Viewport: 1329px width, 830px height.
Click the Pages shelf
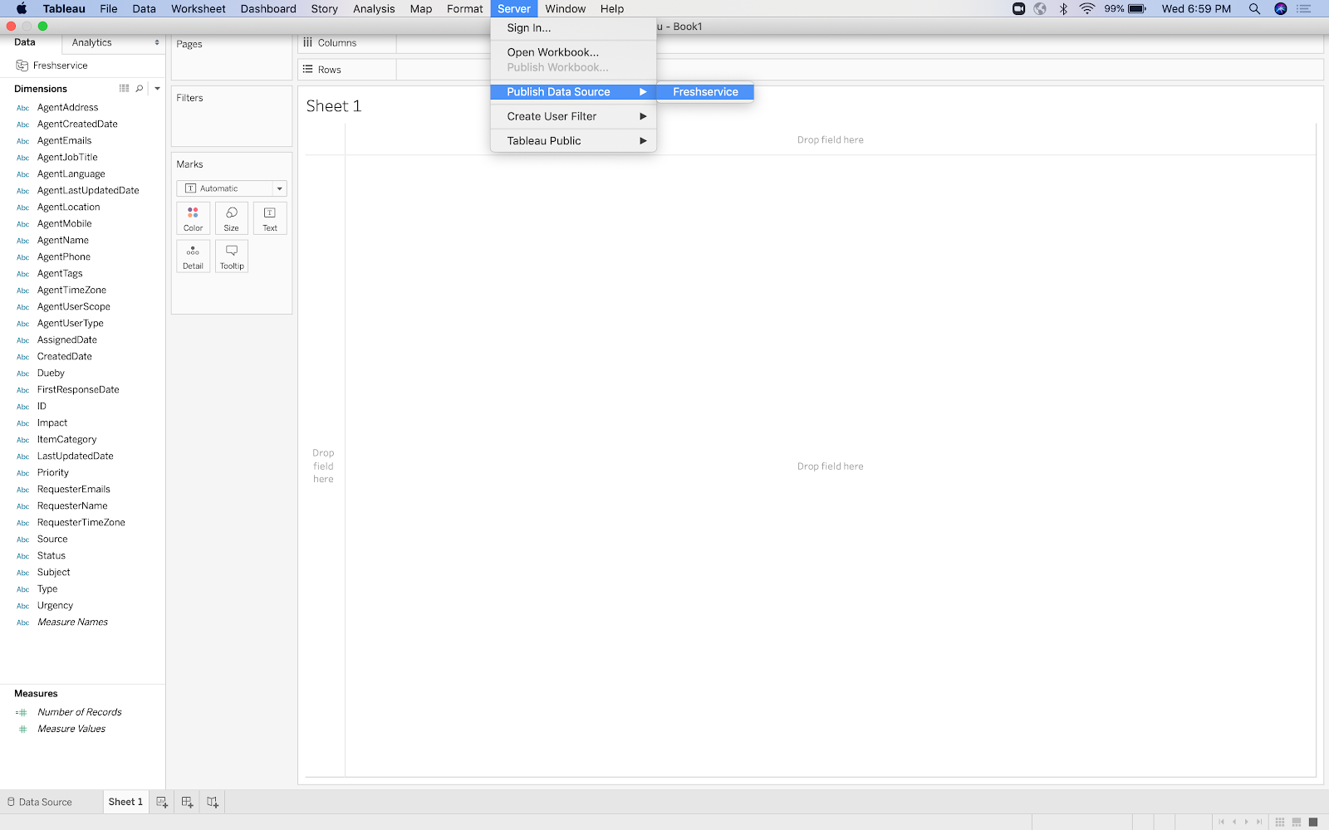232,57
